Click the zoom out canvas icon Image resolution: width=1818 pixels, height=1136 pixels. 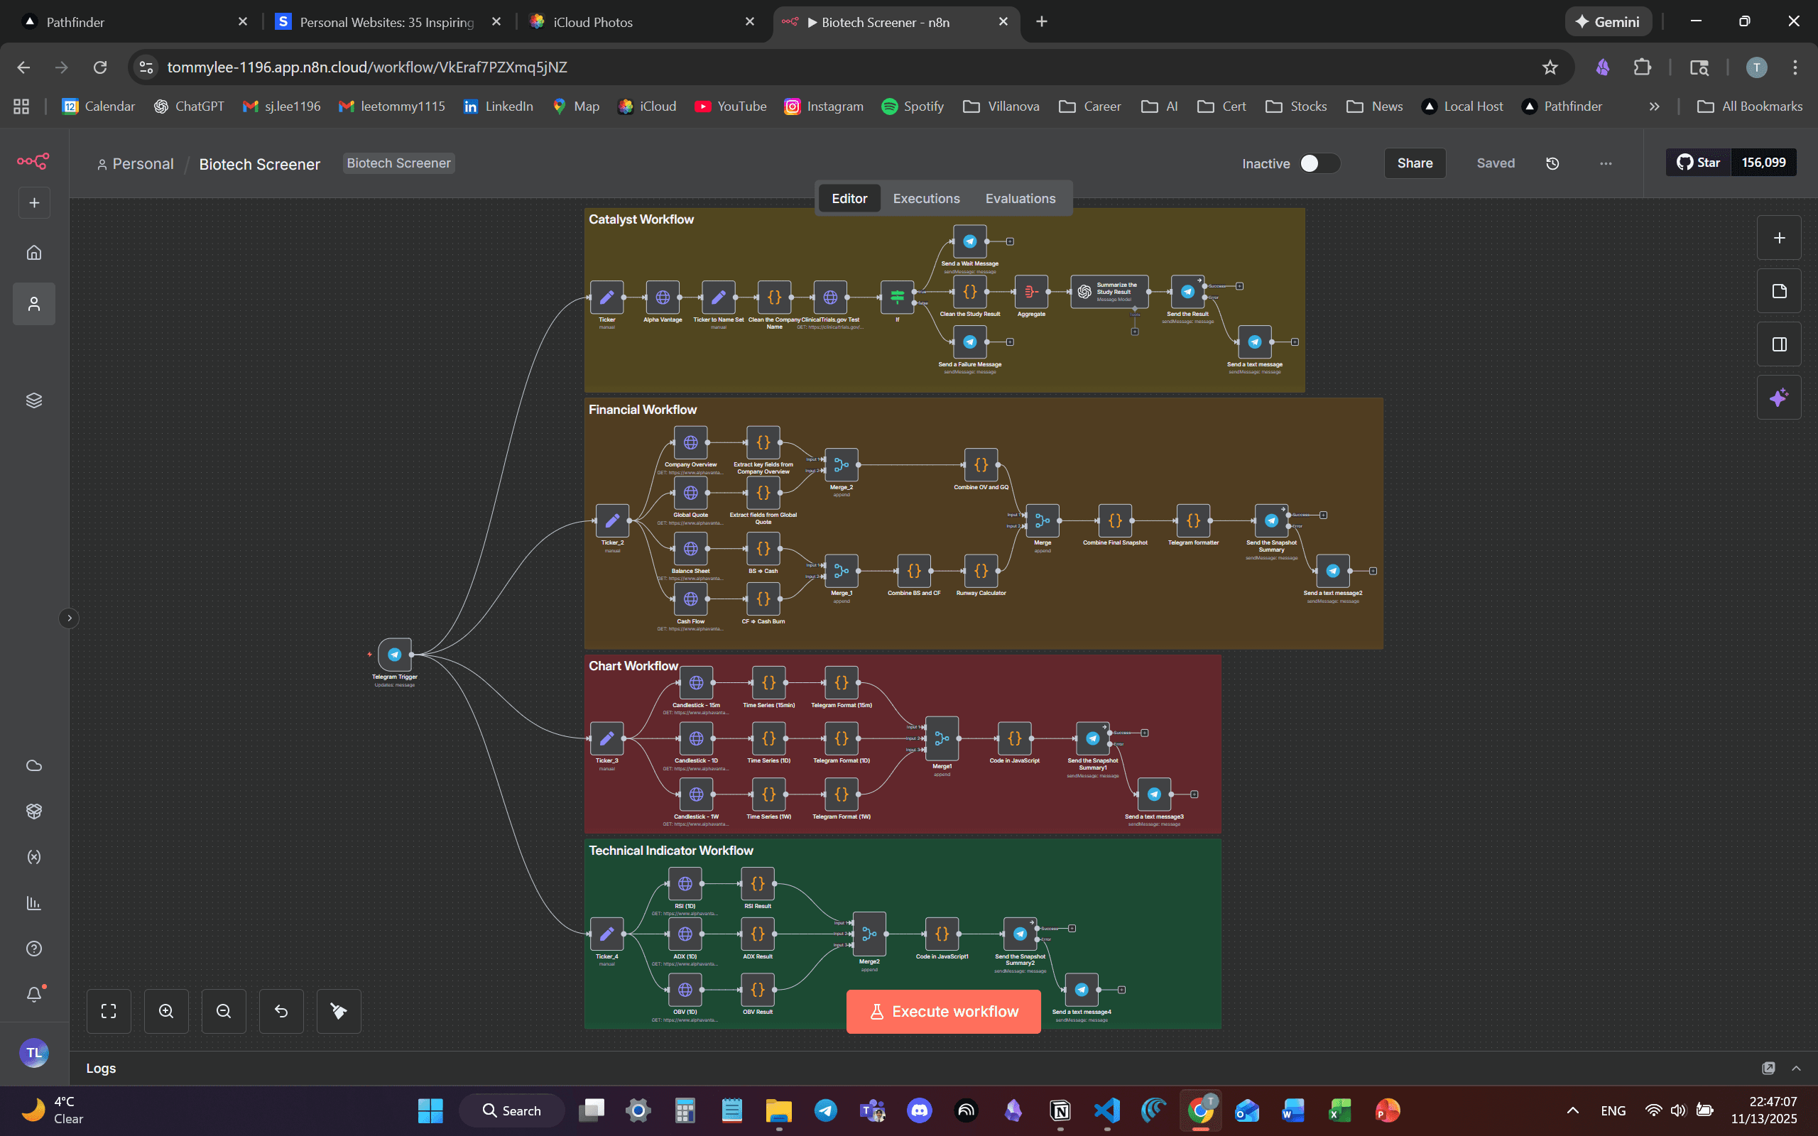coord(223,1011)
